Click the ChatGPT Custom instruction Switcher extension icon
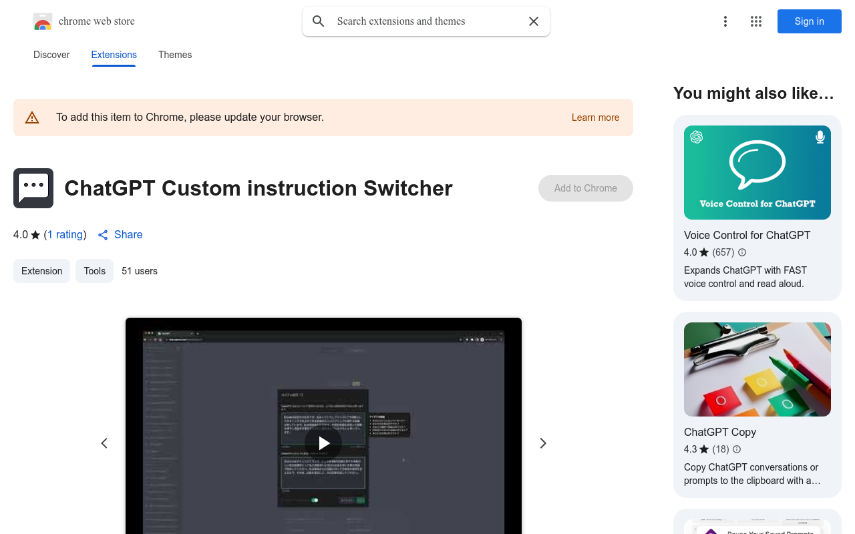The image size is (855, 534). click(33, 188)
